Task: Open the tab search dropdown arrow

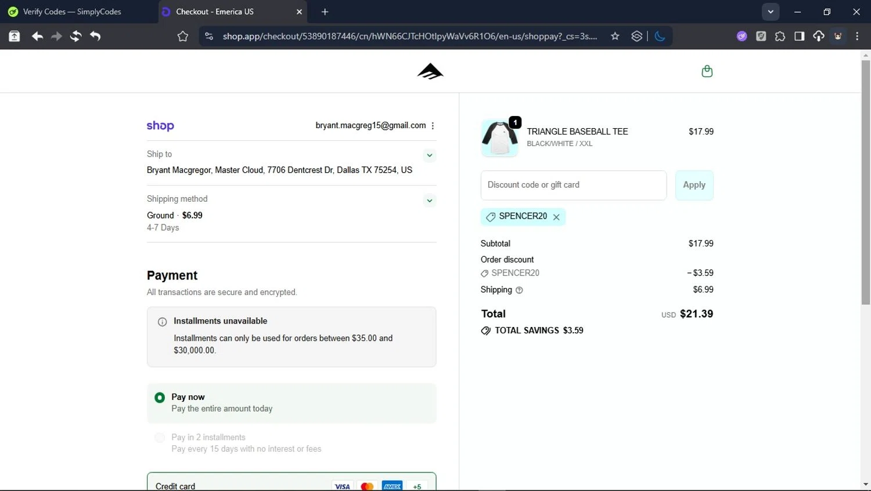Action: [771, 12]
